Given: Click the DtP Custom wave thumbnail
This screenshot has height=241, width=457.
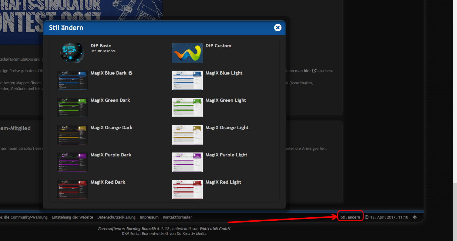Looking at the screenshot, I should pos(187,53).
